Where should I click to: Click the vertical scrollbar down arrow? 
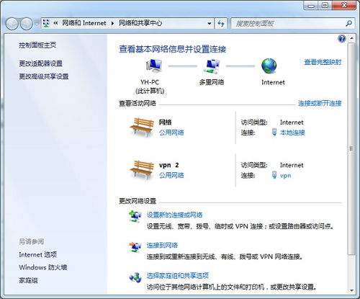point(351,290)
